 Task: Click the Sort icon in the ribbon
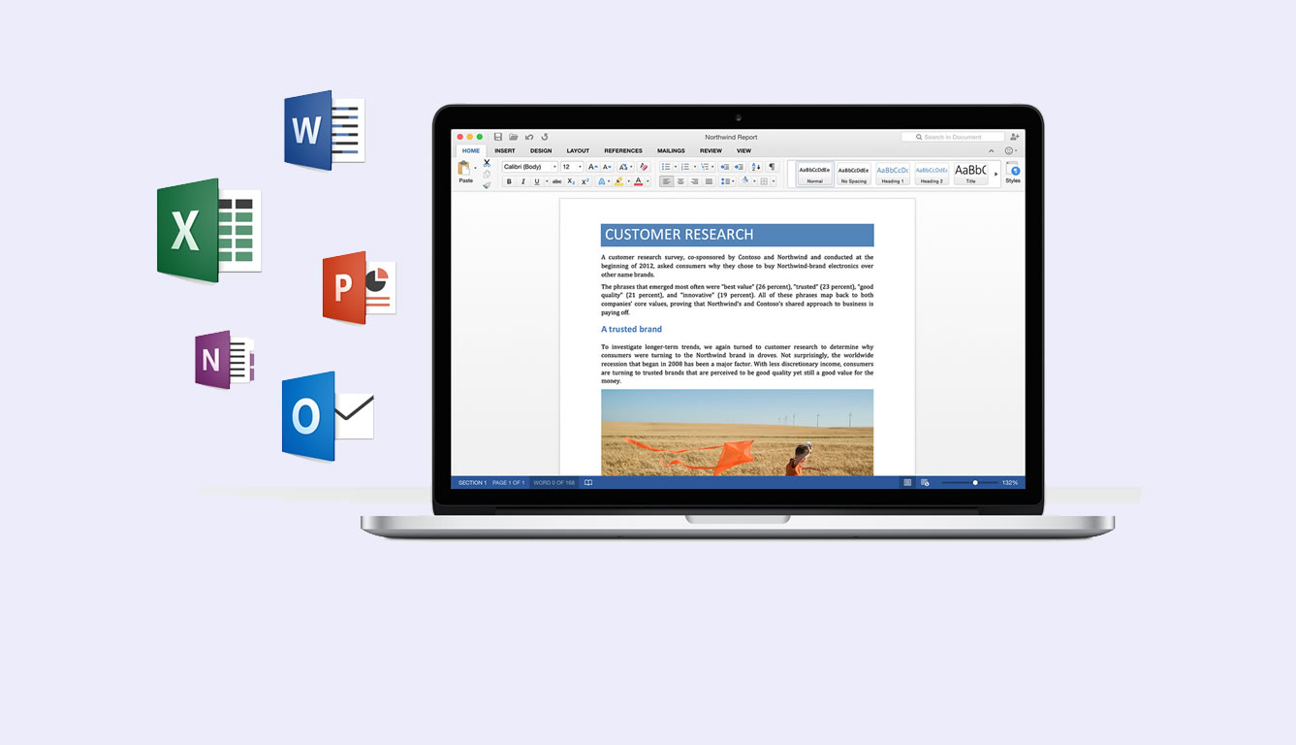coord(756,167)
